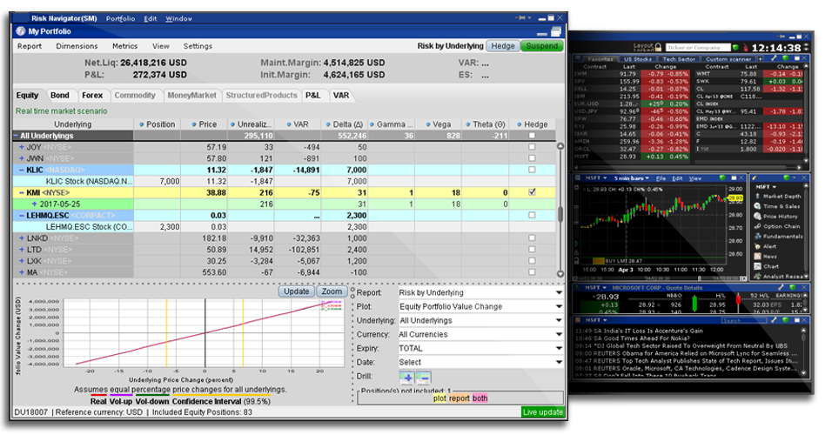The width and height of the screenshot is (825, 435).
Task: Open the Settings menu
Action: click(198, 46)
